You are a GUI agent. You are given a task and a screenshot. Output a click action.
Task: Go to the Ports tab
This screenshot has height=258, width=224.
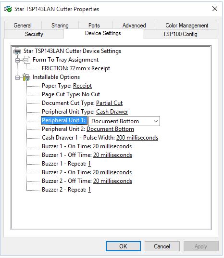pos(94,26)
